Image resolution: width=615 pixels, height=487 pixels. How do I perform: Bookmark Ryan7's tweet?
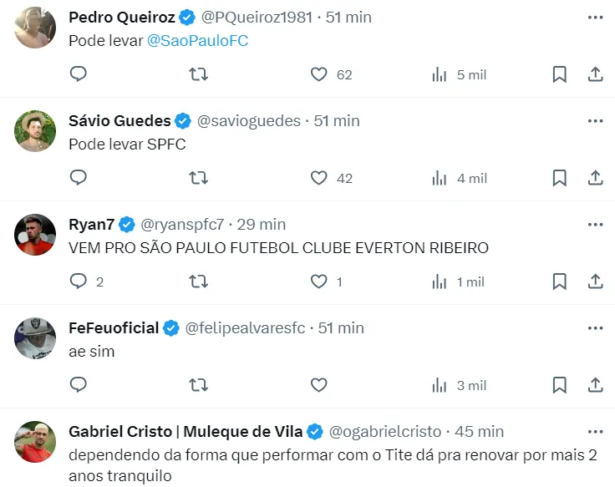click(x=560, y=282)
